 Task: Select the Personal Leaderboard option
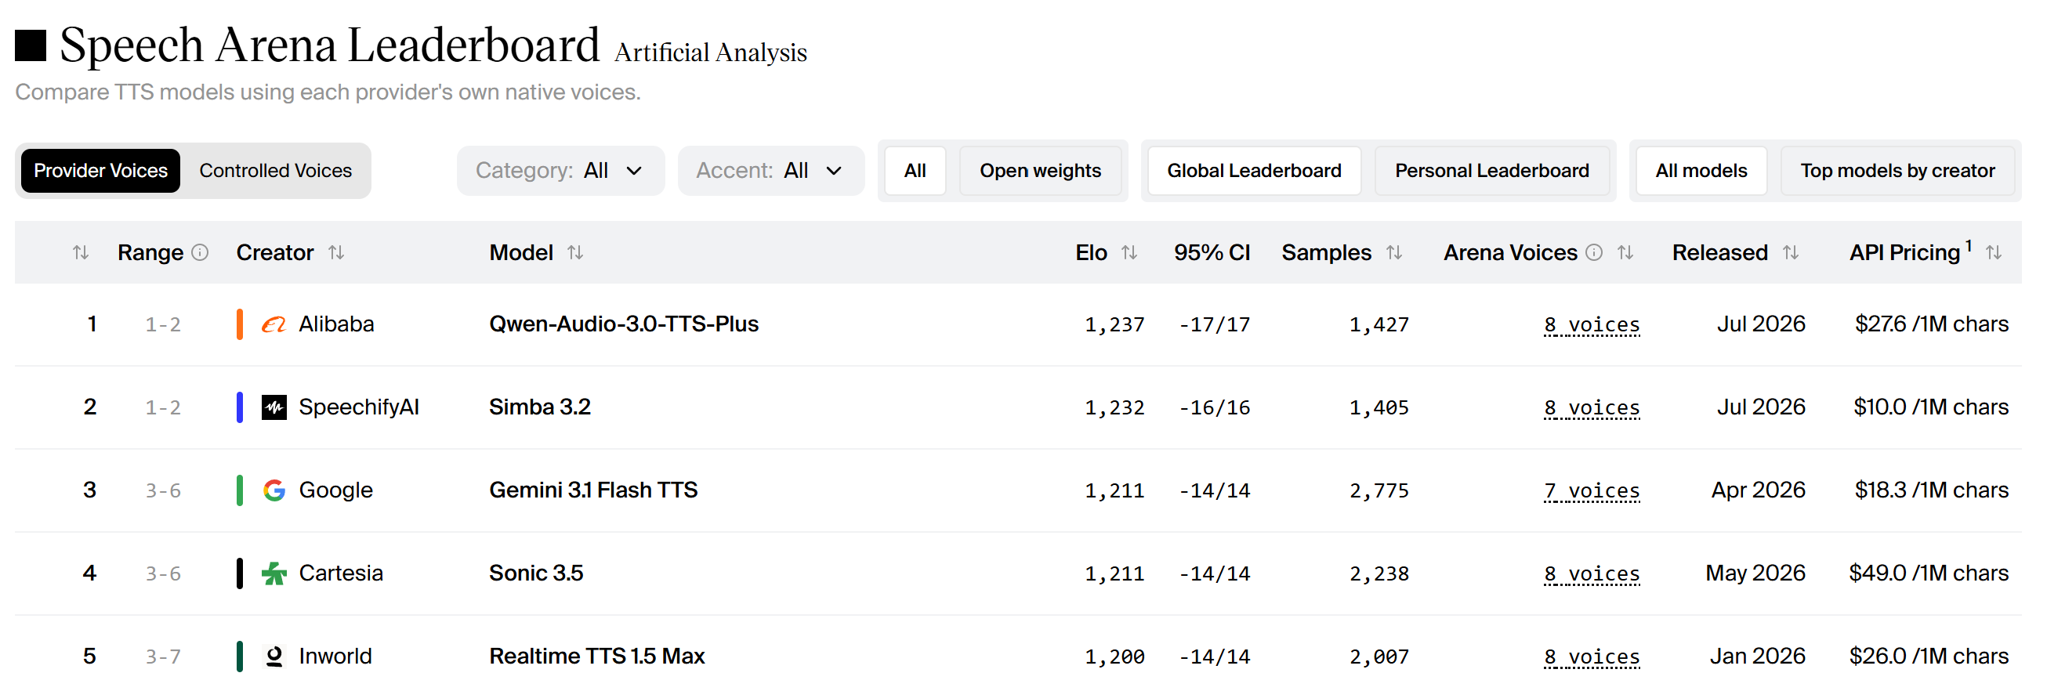pyautogui.click(x=1491, y=171)
